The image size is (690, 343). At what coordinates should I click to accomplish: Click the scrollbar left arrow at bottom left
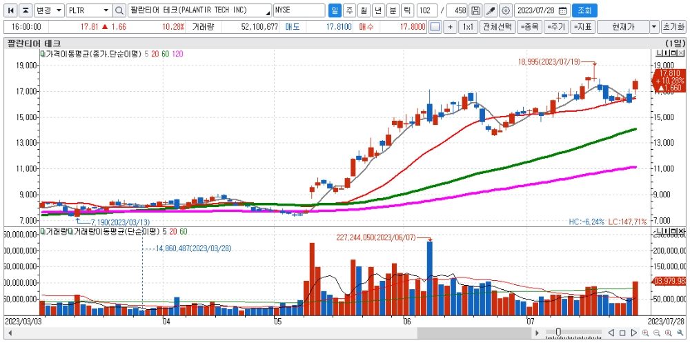(10, 333)
